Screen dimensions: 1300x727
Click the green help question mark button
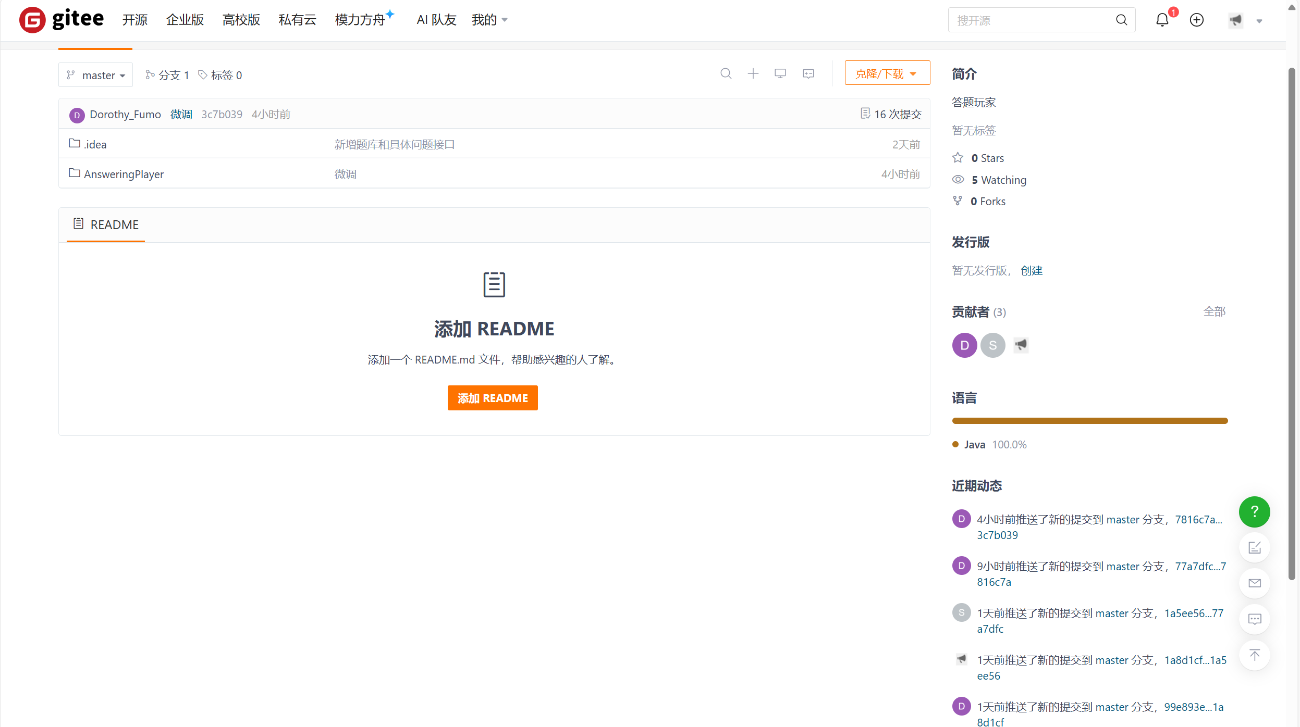[1254, 512]
